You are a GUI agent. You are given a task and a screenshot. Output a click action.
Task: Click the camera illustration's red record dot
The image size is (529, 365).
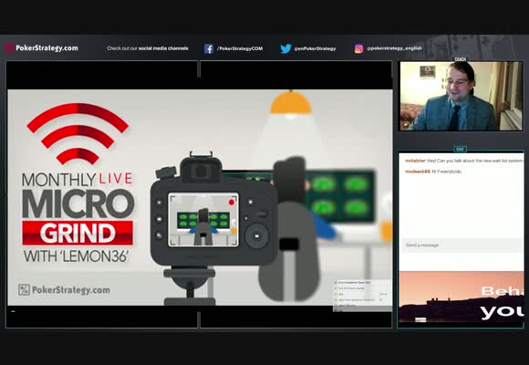coord(232,202)
